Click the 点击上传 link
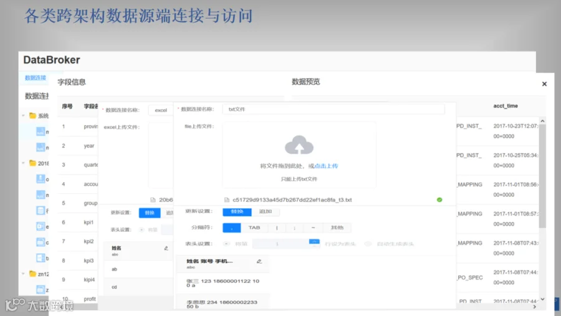 click(326, 166)
